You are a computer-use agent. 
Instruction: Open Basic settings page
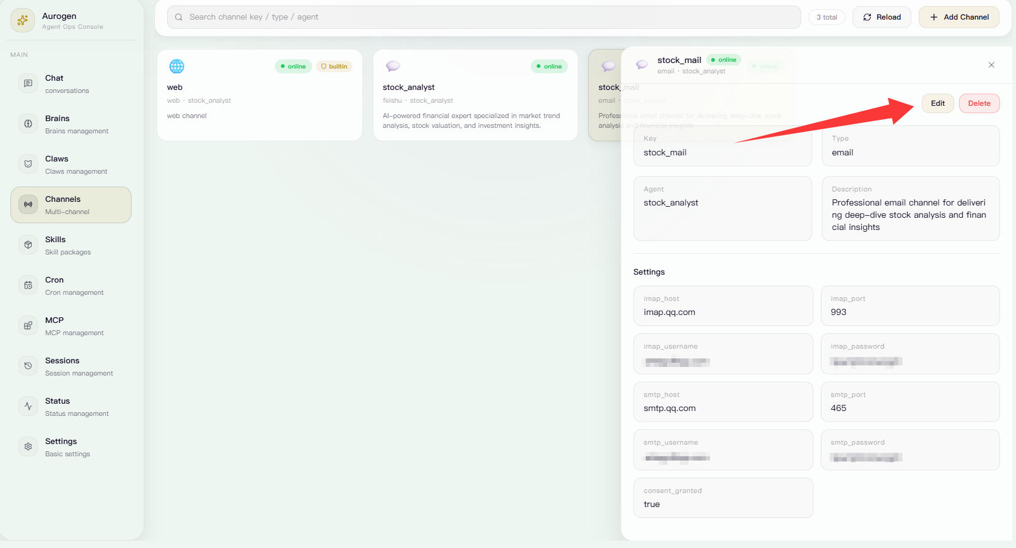click(x=71, y=447)
